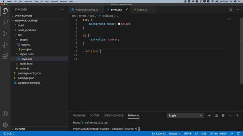Open macOS Wi-Fi status icon
This screenshot has height=136, width=243.
(213, 2)
